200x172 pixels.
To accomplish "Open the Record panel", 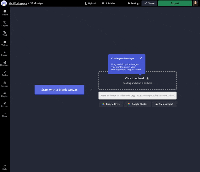I will point(5,104).
